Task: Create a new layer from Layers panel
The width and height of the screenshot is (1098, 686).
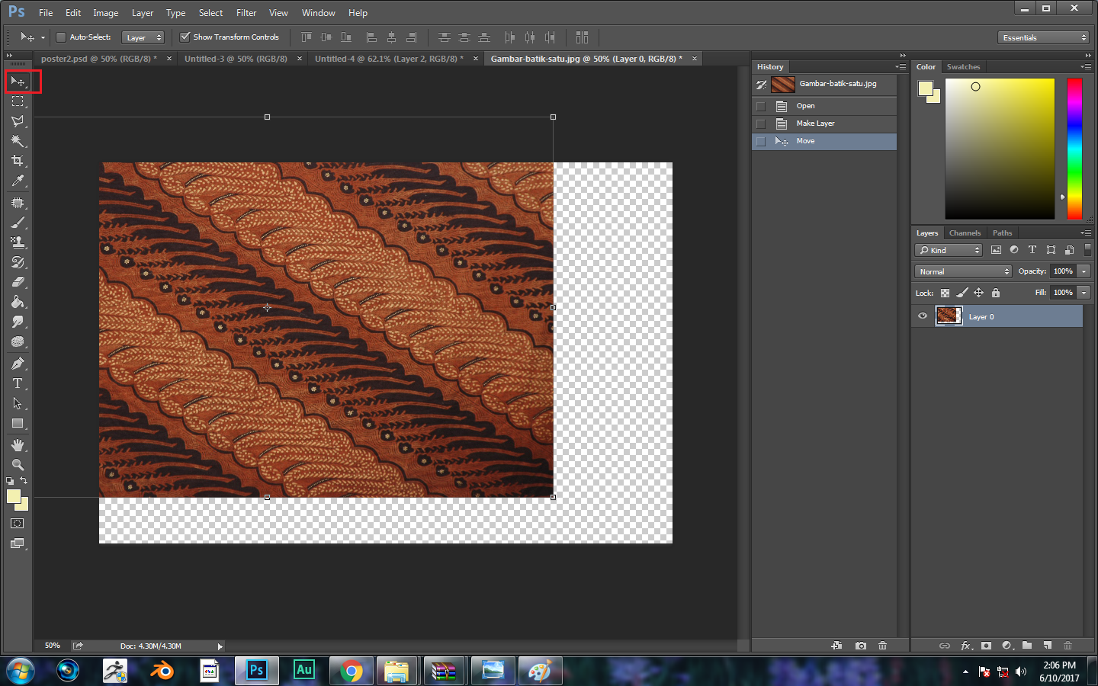Action: pos(1048,646)
